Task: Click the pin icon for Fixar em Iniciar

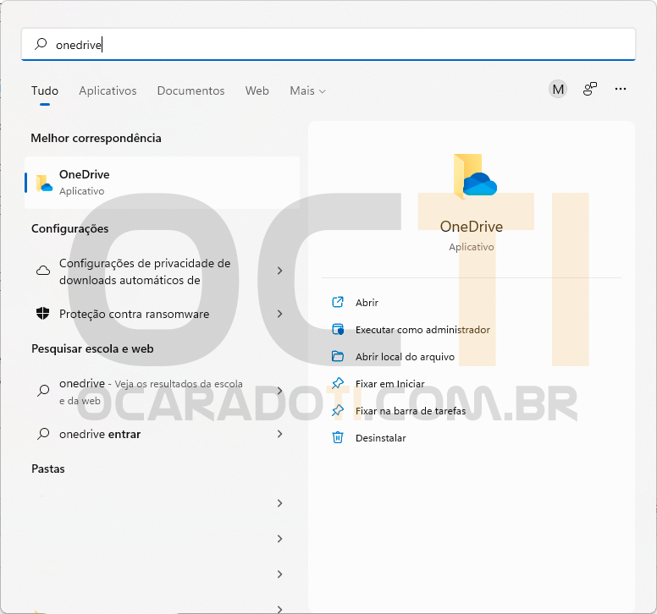Action: pyautogui.click(x=338, y=383)
